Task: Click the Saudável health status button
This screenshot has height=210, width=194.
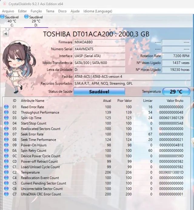Action: point(99,92)
